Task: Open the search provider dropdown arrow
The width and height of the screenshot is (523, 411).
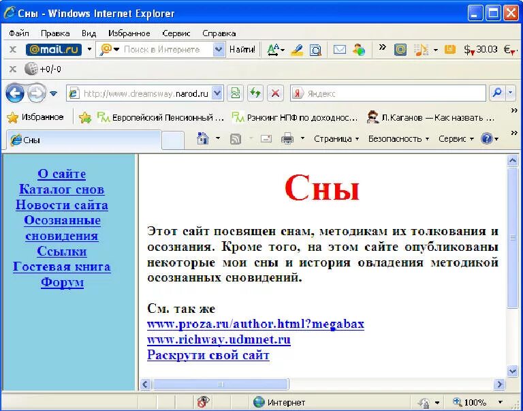Action: point(511,93)
